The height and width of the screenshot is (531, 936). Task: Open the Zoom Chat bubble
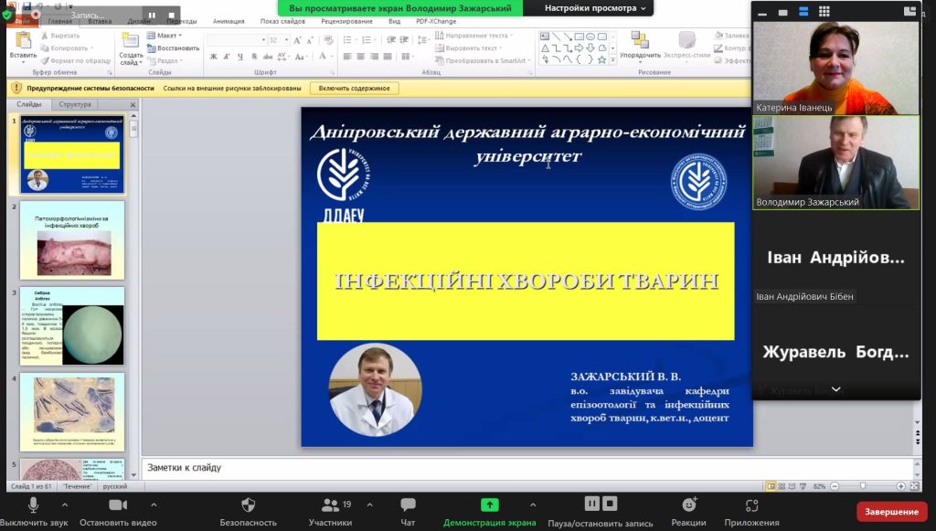tap(408, 505)
